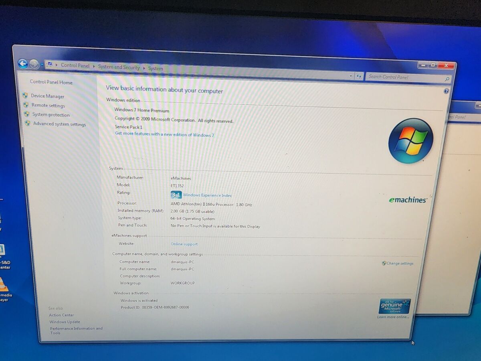Click the 3.1 rating score badge
The width and height of the screenshot is (481, 361).
(176, 195)
